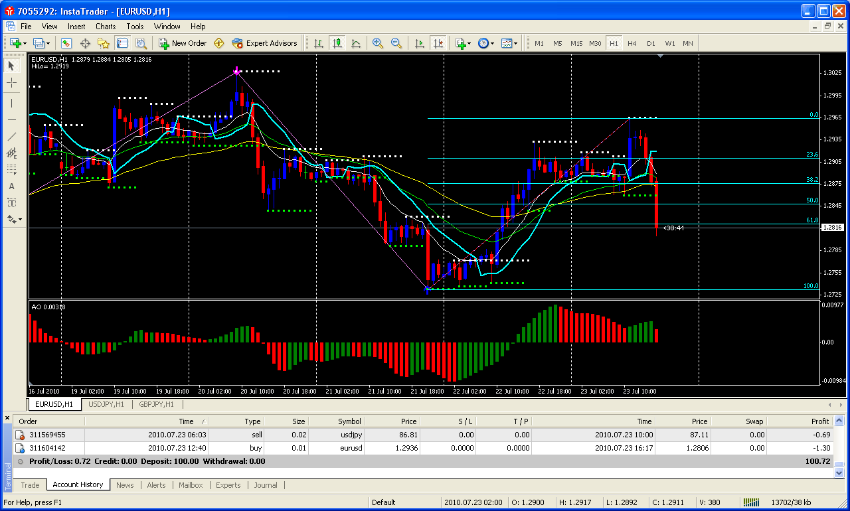
Task: Select the Fibonacci Retracement tool
Action: click(11, 169)
